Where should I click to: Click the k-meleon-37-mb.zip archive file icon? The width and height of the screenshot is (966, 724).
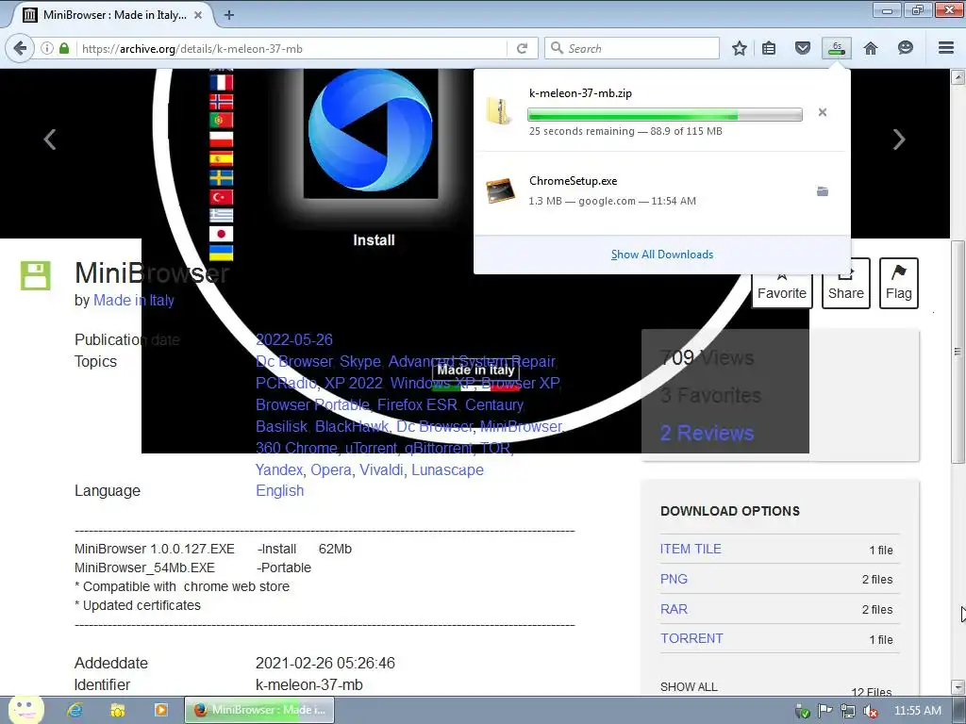point(500,111)
